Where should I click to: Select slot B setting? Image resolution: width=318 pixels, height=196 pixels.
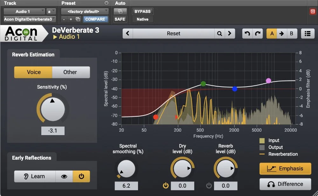pyautogui.click(x=292, y=33)
